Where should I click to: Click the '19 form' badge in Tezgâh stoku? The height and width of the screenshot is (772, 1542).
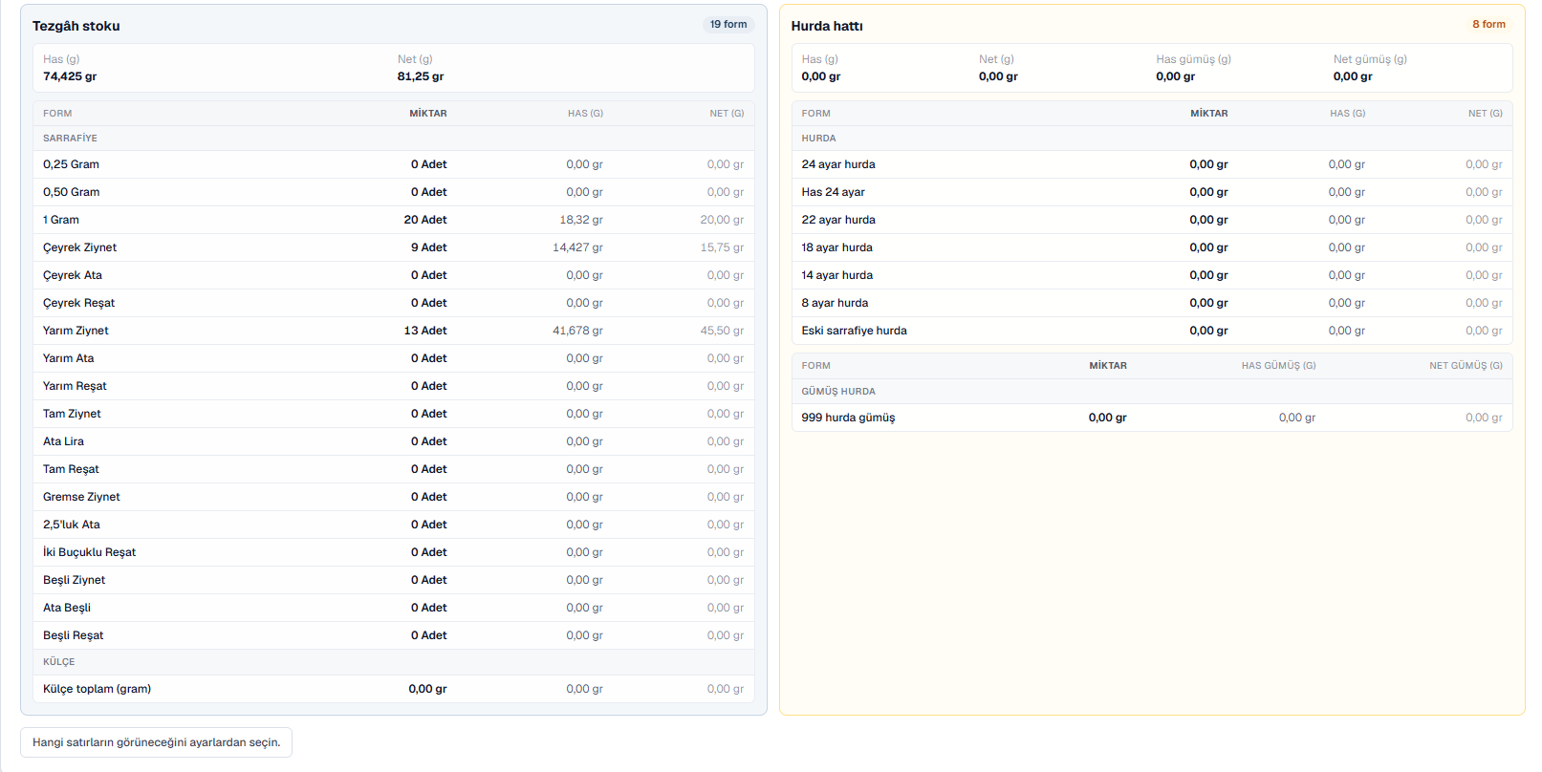[728, 25]
